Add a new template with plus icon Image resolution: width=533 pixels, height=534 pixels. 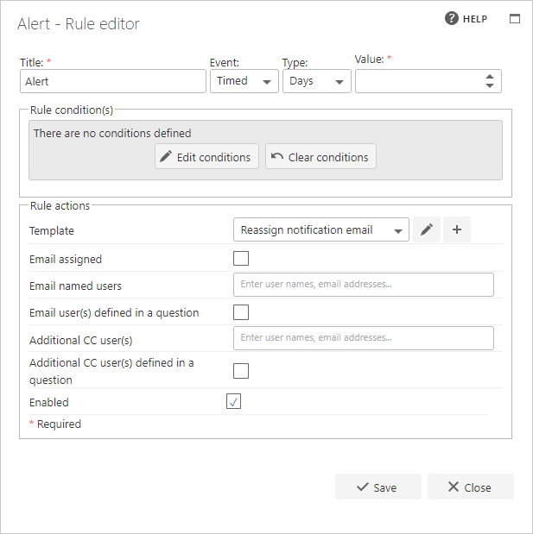coord(457,229)
